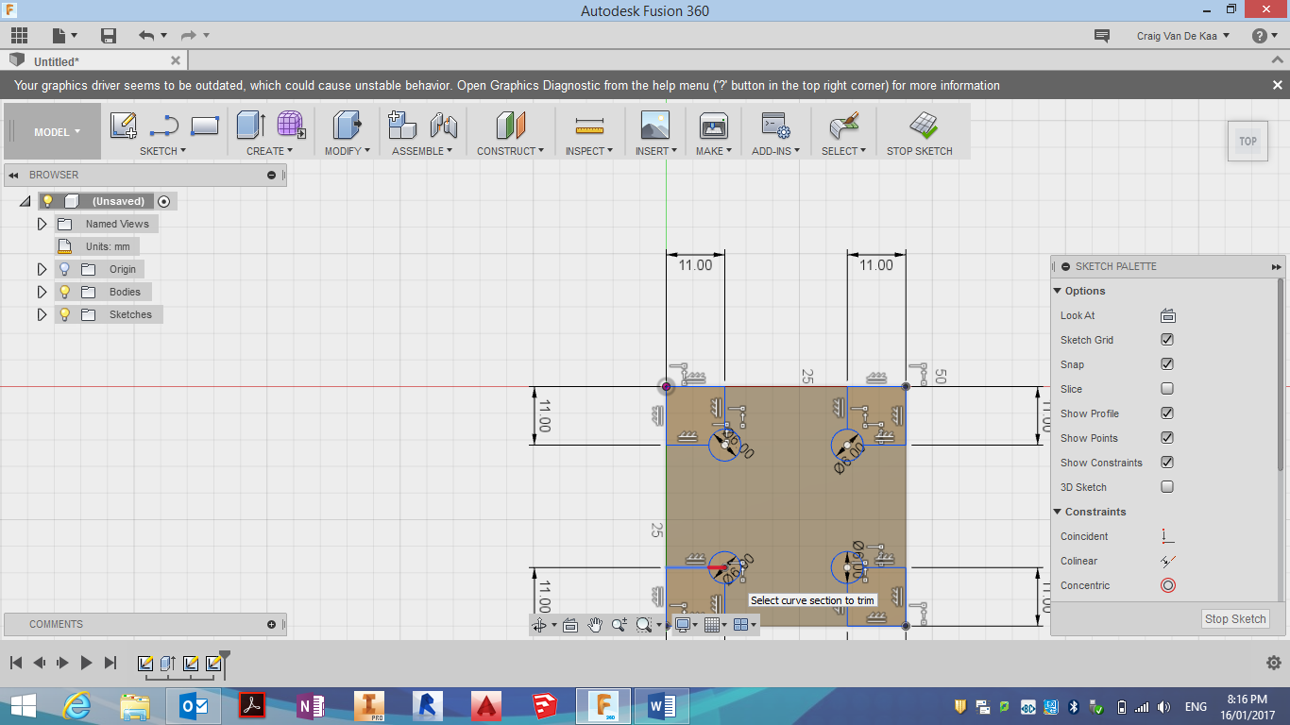Screen dimensions: 1290x725
Task: Select the Offset Plane construct icon
Action: coord(510,125)
